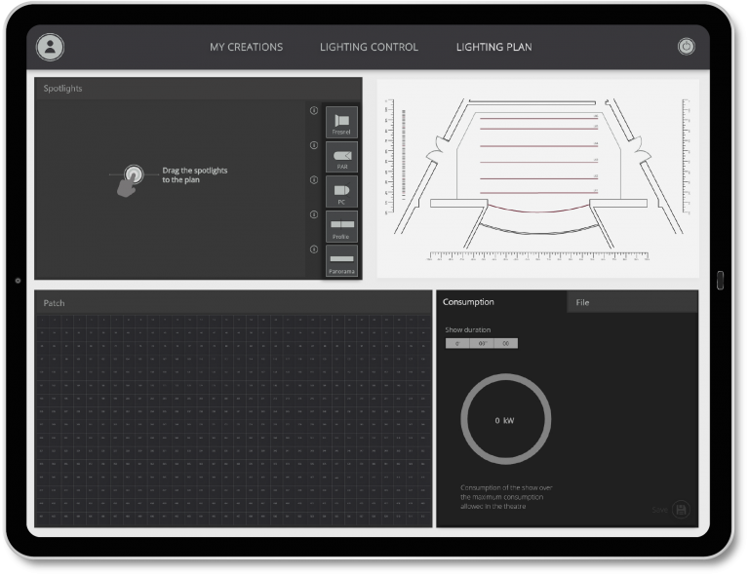Open the Lighting Control page
The image size is (749, 576).
click(369, 47)
